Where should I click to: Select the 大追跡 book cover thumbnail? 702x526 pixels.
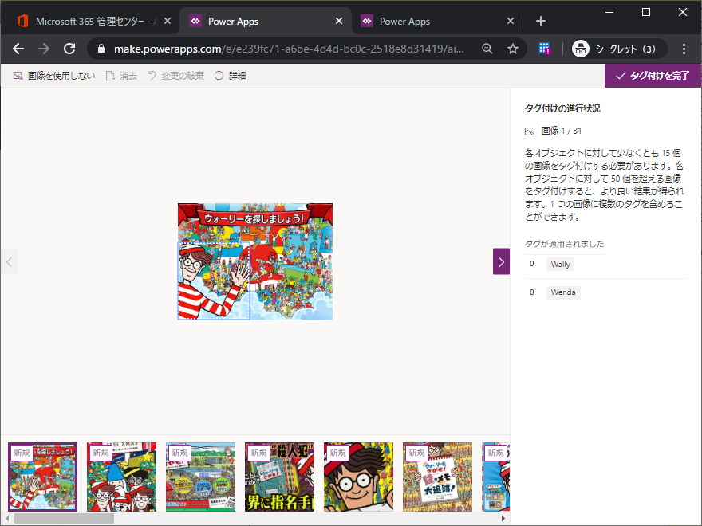pos(437,477)
